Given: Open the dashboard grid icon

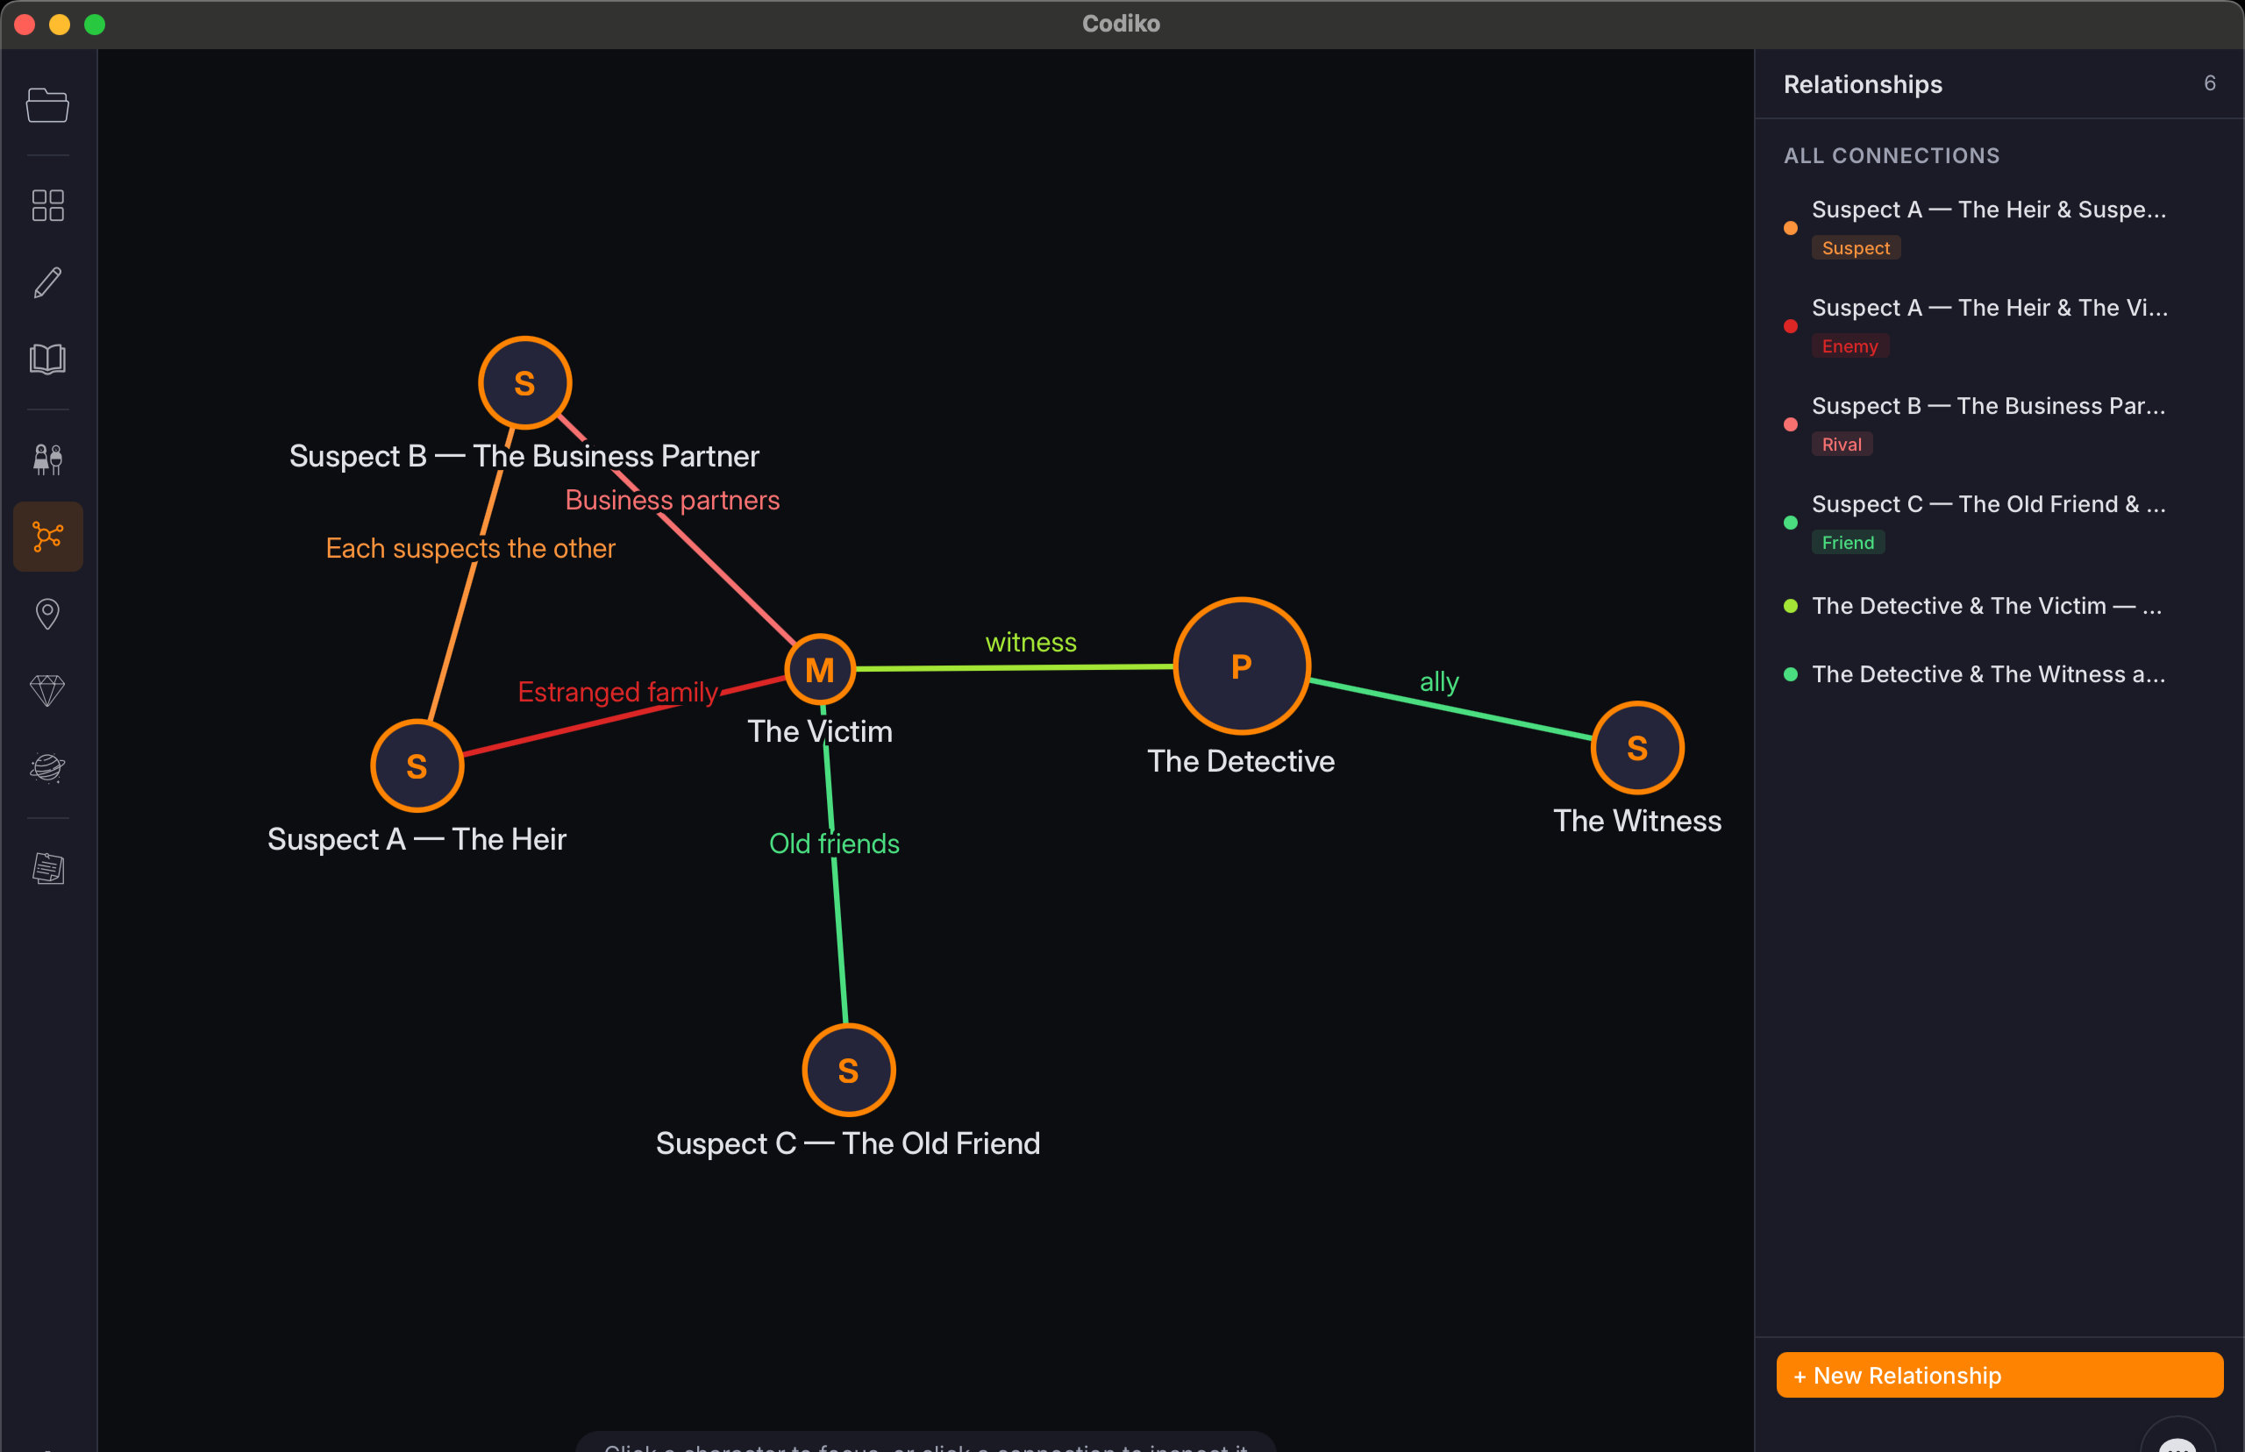Looking at the screenshot, I should click(x=47, y=205).
